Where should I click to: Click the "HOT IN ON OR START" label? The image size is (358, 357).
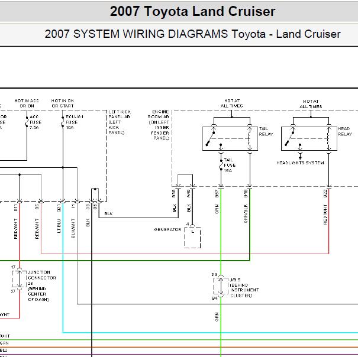(63, 103)
